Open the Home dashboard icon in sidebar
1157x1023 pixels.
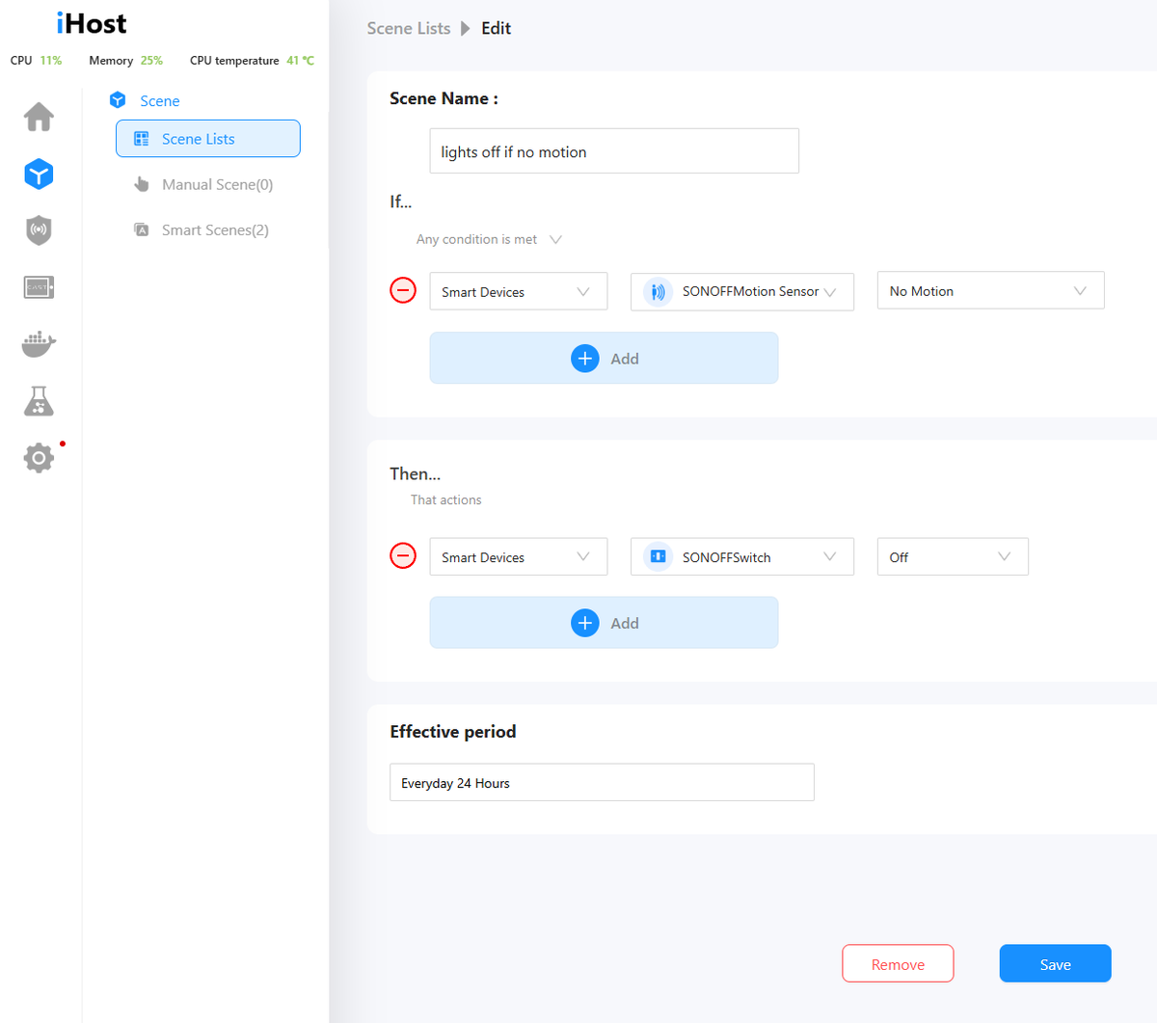click(x=38, y=116)
